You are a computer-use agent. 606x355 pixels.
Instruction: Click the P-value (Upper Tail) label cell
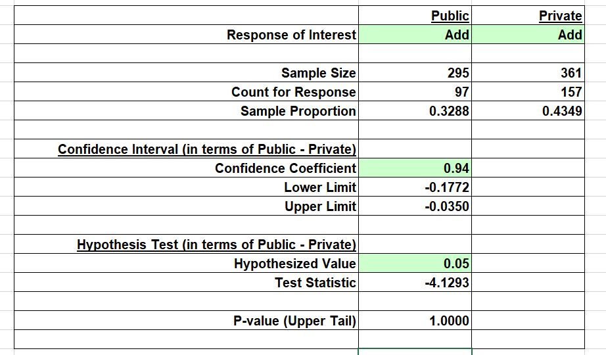point(186,320)
